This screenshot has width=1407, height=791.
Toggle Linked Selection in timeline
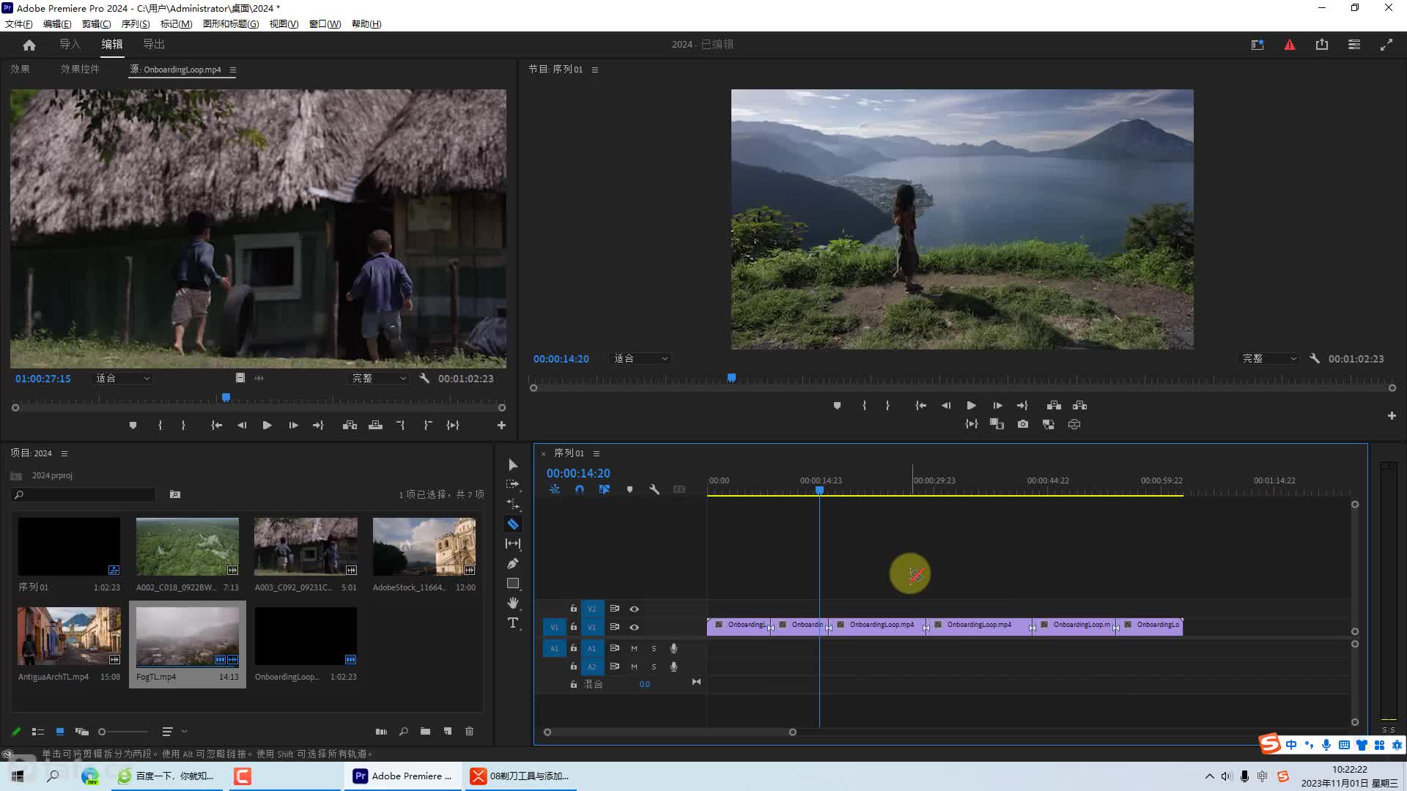click(x=605, y=489)
